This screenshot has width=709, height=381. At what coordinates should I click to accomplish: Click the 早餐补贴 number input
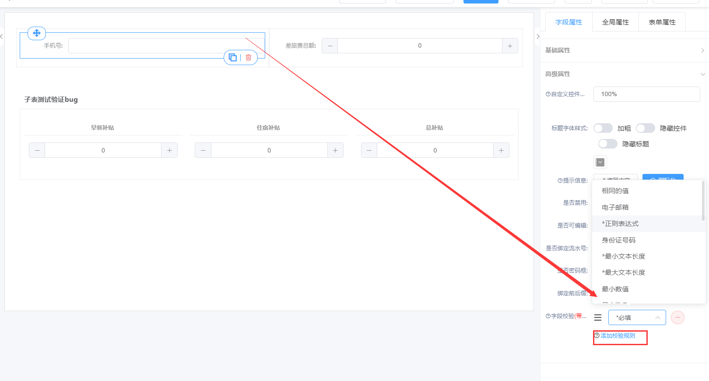103,150
